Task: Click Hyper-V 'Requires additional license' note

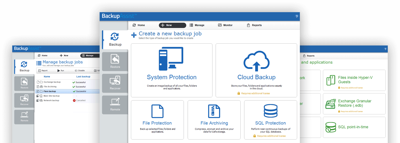Action: click(x=350, y=88)
